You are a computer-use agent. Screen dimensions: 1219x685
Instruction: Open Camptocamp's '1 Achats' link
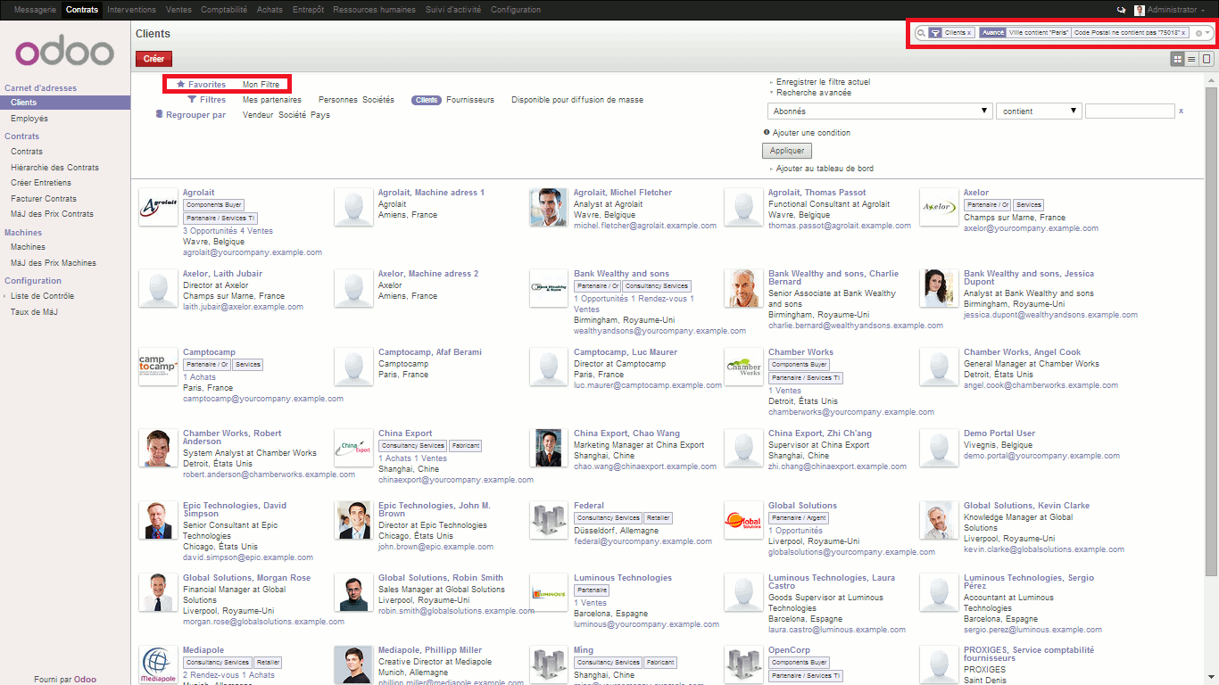(x=199, y=377)
